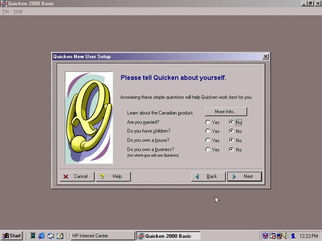Click the Task Scheduler calendar tray icon
Viewport: 322px width, 241px height.
[272, 236]
